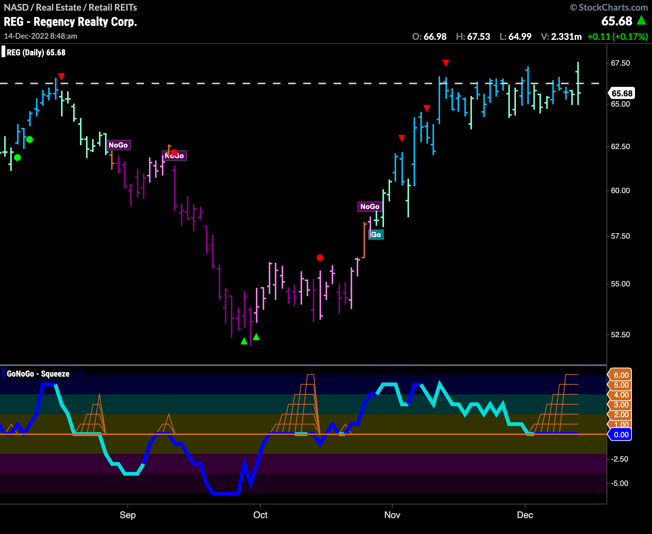652x534 pixels.
Task: Click the 62.50 price axis label
Action: pyautogui.click(x=621, y=146)
